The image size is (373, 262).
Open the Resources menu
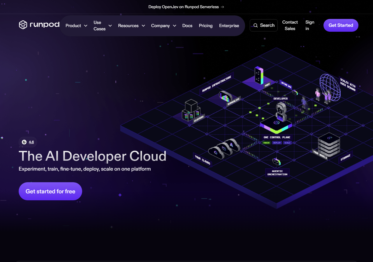click(131, 26)
